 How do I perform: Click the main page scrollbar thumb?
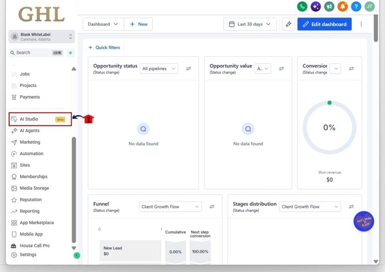[376, 28]
